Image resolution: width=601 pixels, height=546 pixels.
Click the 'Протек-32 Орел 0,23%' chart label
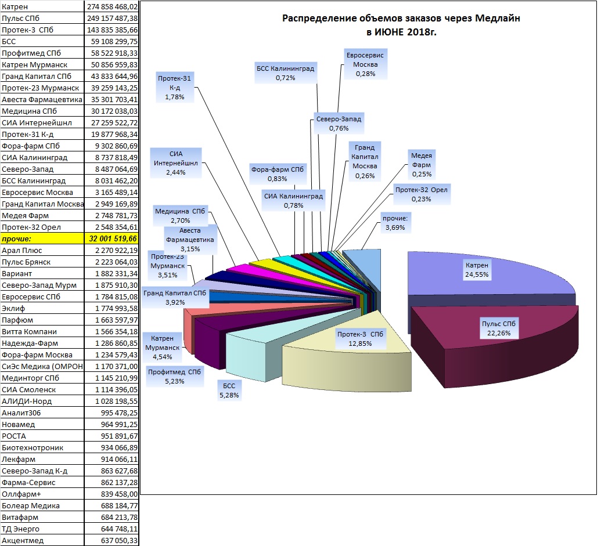pyautogui.click(x=421, y=194)
